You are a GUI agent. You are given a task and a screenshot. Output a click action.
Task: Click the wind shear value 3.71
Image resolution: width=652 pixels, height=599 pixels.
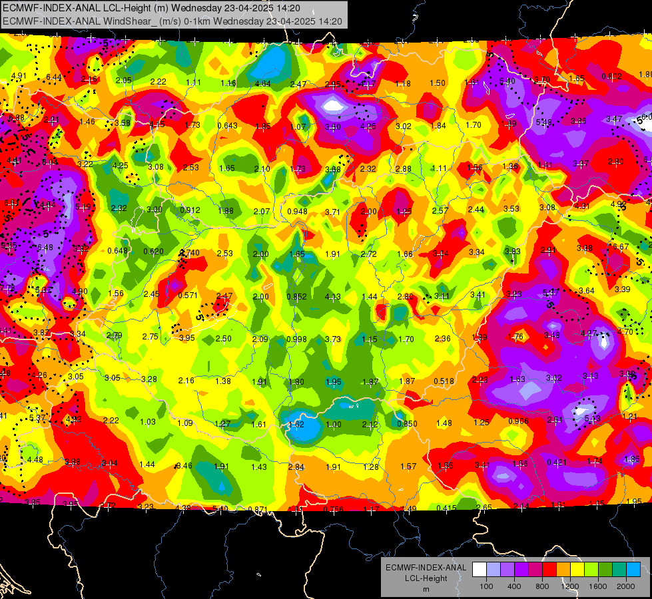(x=332, y=212)
